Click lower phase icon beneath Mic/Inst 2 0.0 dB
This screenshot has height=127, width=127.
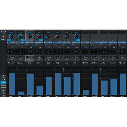coord(20,60)
